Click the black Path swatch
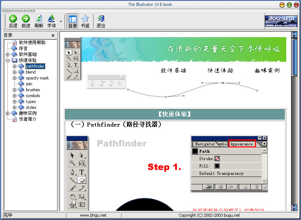The width and height of the screenshot is (301, 220). pos(195,151)
